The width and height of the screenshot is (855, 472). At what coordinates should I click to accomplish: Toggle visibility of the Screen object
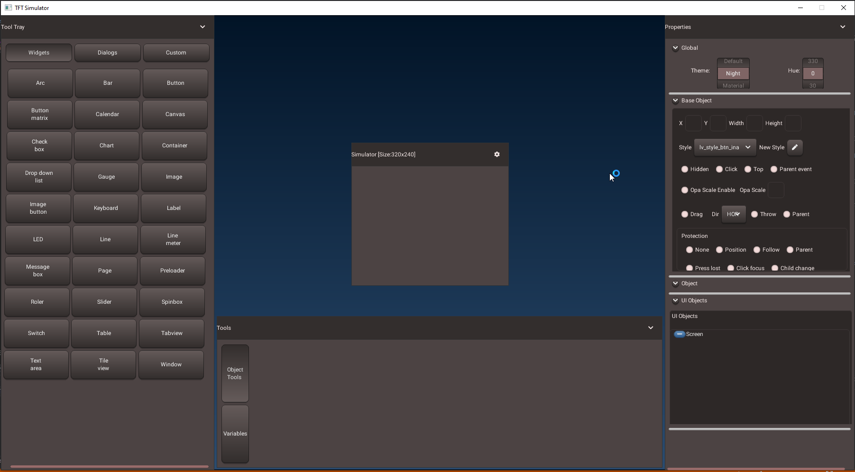pyautogui.click(x=679, y=334)
